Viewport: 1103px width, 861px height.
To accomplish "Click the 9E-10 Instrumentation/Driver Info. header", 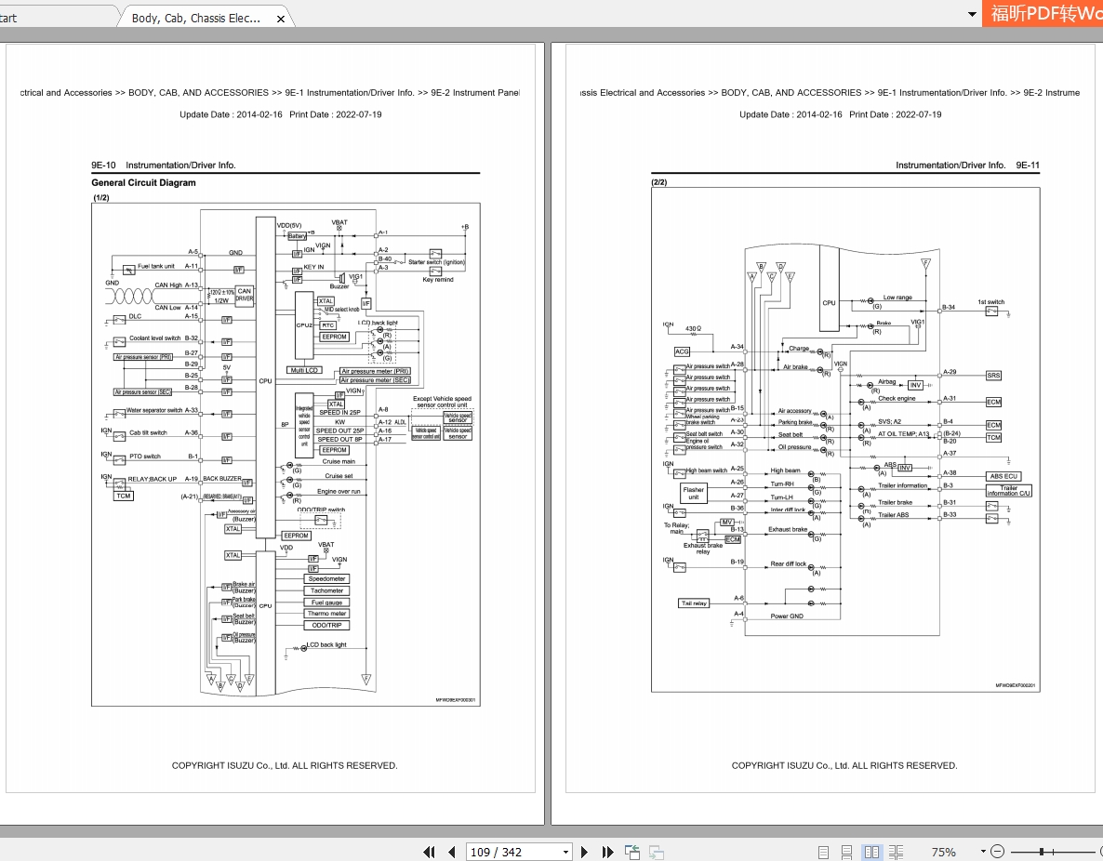I will coord(163,166).
